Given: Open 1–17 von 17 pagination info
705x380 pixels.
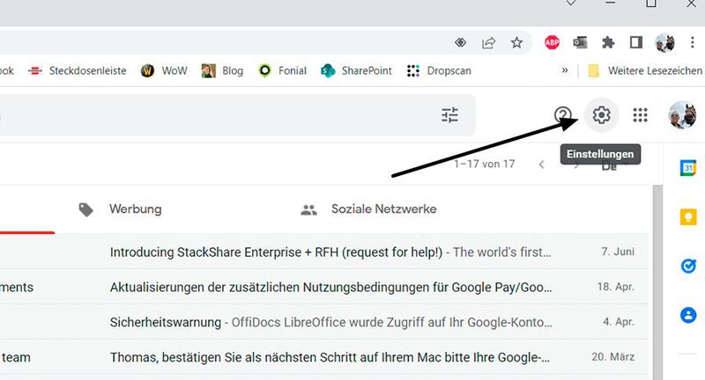Looking at the screenshot, I should point(484,164).
